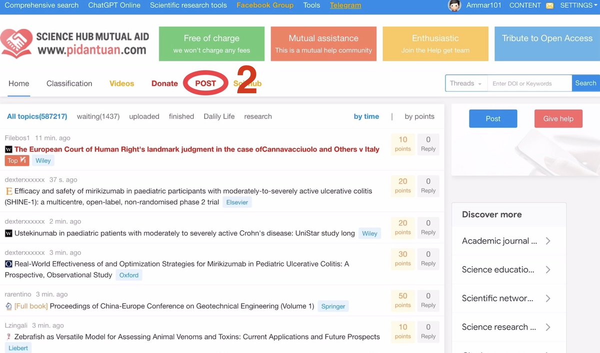The image size is (600, 353).
Task: Click Reply count on the 50 points post
Action: (x=428, y=301)
